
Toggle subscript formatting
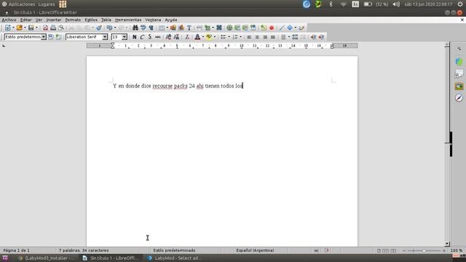(x=176, y=37)
